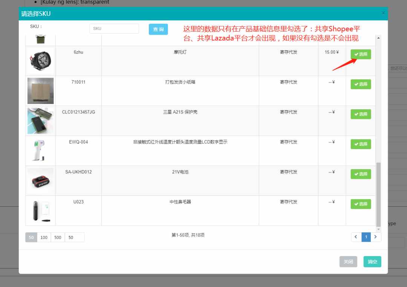Open the nose trimmer thumbnail for U023
407x287 pixels.
(x=40, y=211)
